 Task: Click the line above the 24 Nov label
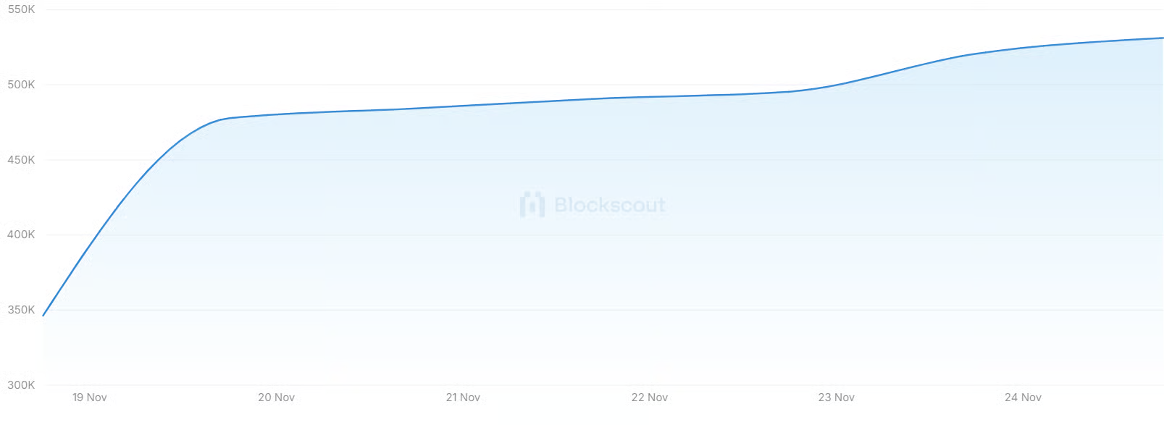click(x=1023, y=48)
